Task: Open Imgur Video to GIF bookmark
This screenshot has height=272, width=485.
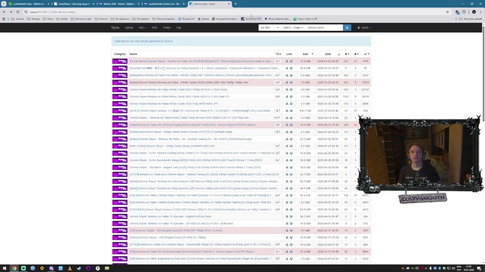Action: [305, 19]
